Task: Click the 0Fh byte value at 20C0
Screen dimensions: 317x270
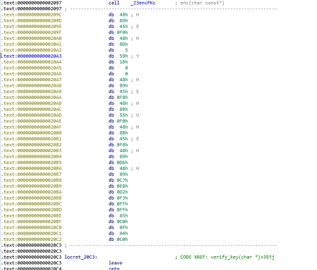Action: click(124, 228)
